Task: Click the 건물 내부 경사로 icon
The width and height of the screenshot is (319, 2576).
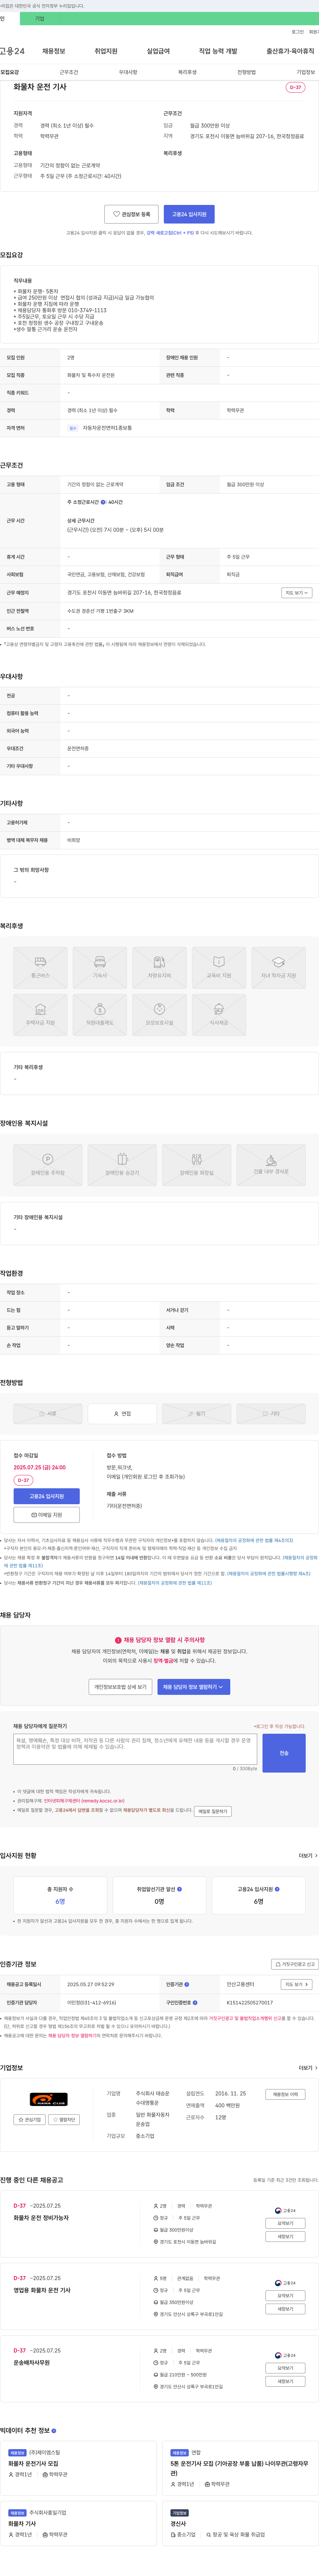Action: (x=271, y=1165)
